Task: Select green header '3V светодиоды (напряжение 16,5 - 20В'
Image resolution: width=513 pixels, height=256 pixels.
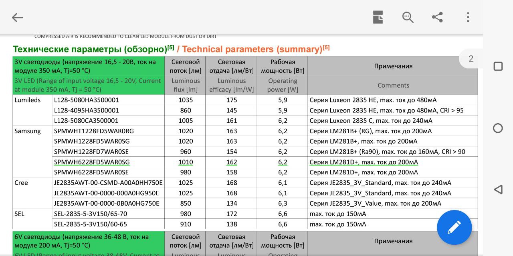Action: coord(85,66)
